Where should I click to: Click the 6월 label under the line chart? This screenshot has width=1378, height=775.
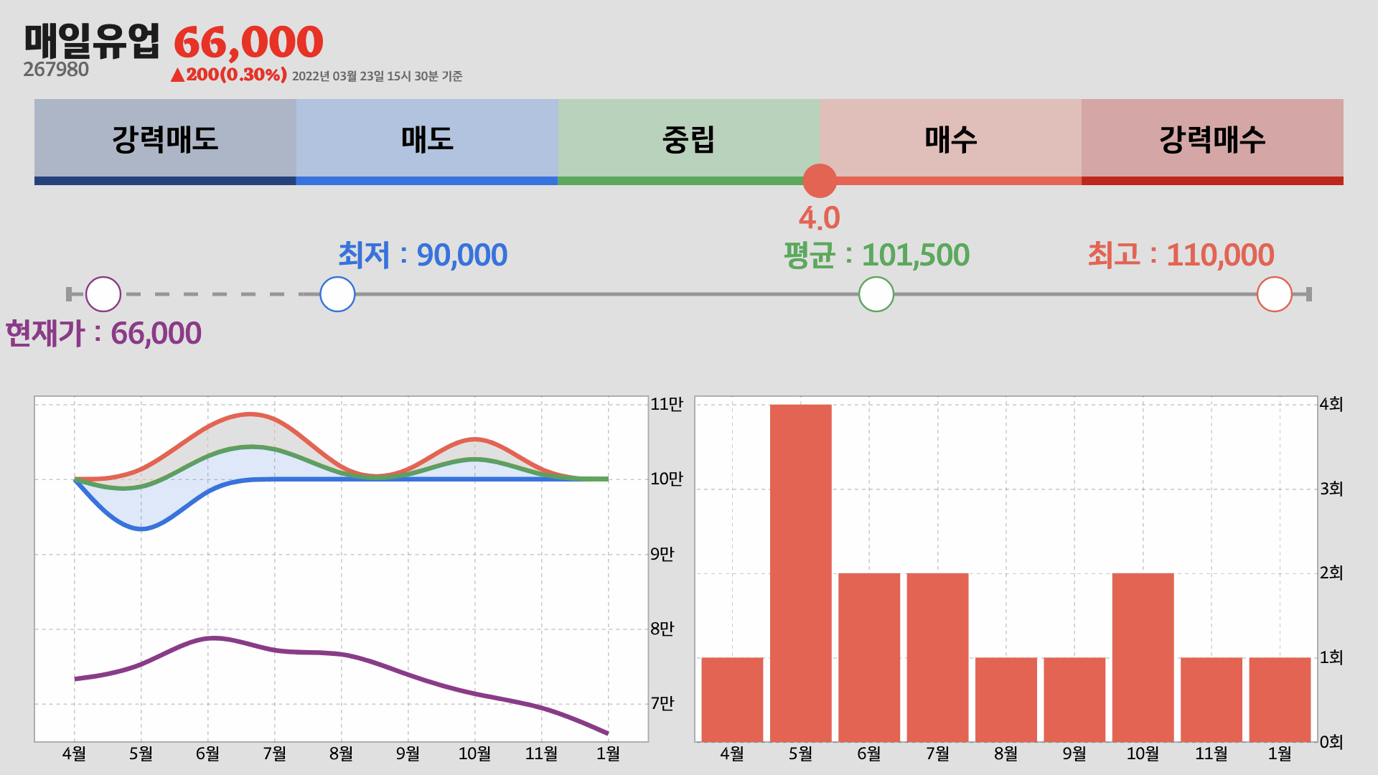tap(208, 754)
